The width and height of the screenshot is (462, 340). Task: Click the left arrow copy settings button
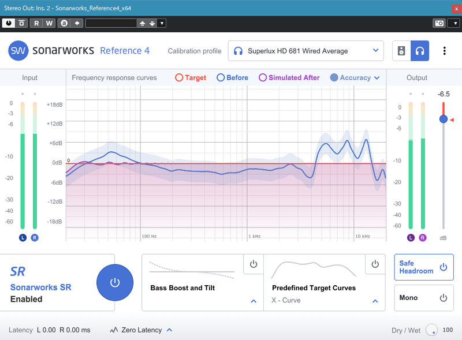pyautogui.click(x=77, y=23)
